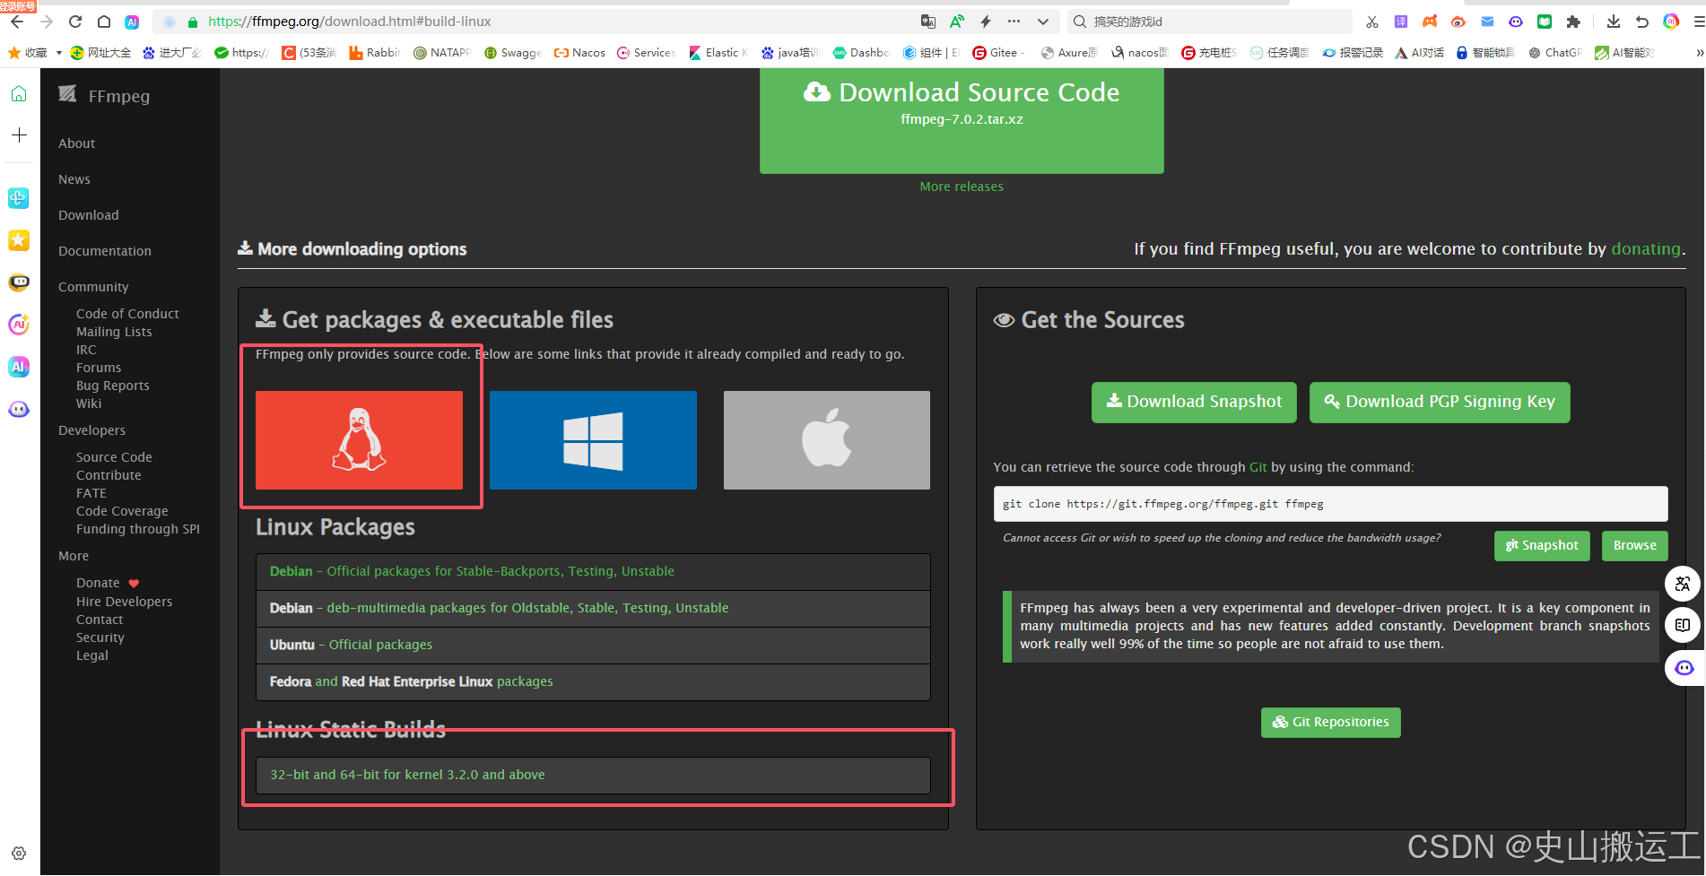Image resolution: width=1706 pixels, height=876 pixels.
Task: Open the Nacos bookmark
Action: pyautogui.click(x=579, y=53)
